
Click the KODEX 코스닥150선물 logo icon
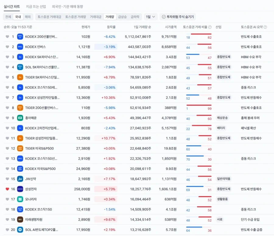[x=20, y=159]
